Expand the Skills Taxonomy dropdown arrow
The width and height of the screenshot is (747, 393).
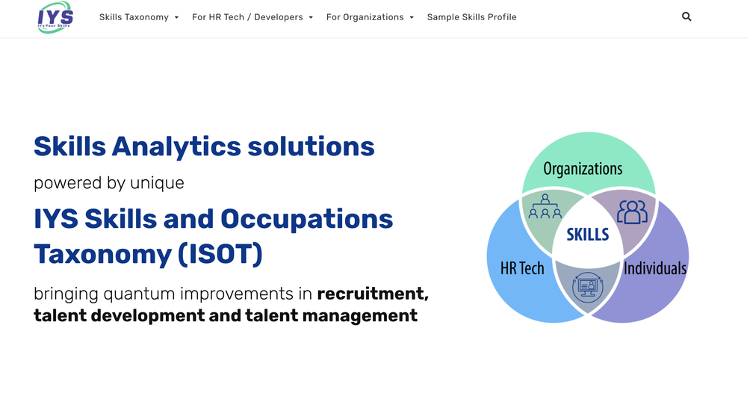176,18
